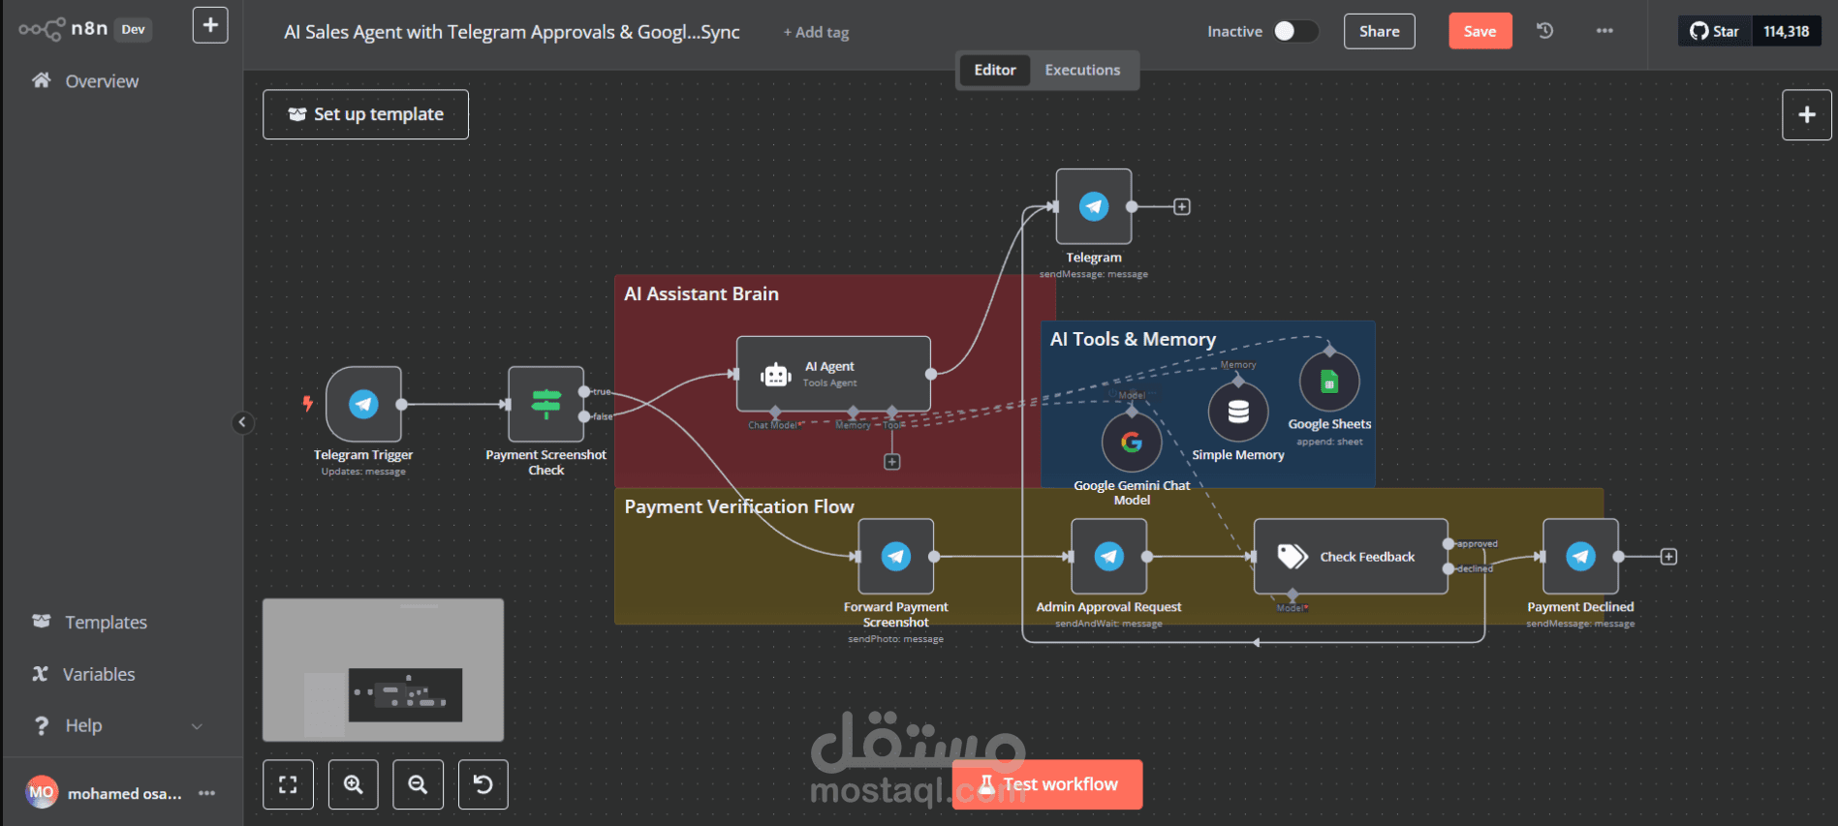Open the user account menu dots

click(x=206, y=793)
